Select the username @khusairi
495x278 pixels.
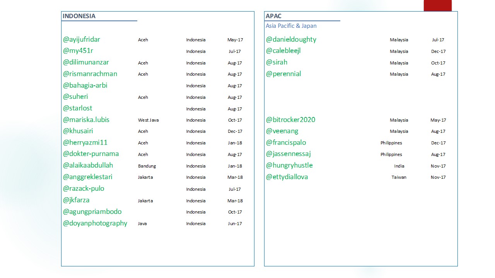78,131
